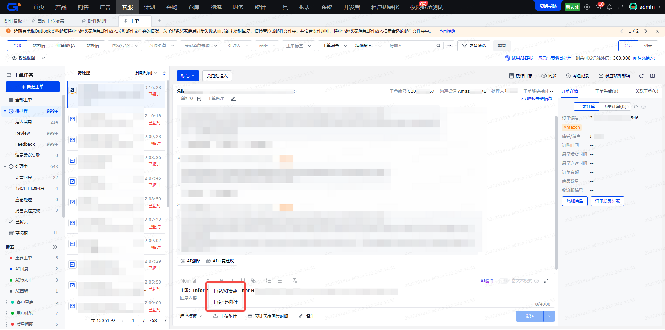Open the 沟通渠道 dropdown
Image resolution: width=665 pixels, height=330 pixels.
pos(161,46)
